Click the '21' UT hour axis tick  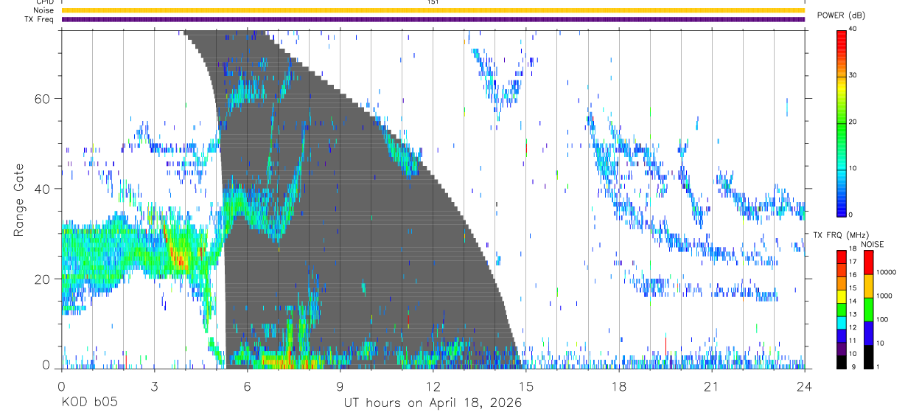click(x=712, y=386)
